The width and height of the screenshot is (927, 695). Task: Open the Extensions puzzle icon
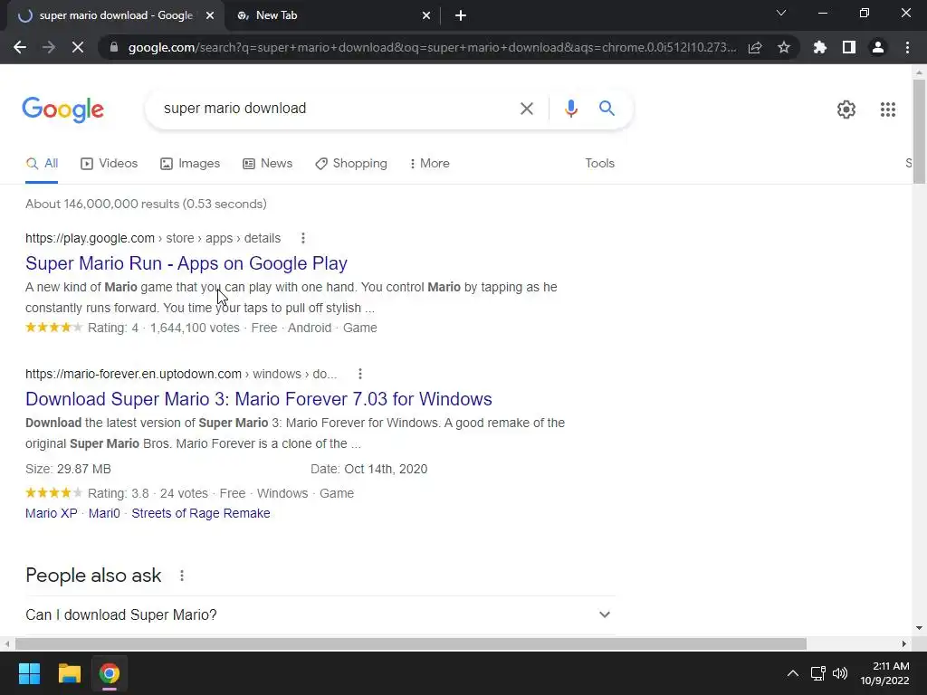coord(820,47)
